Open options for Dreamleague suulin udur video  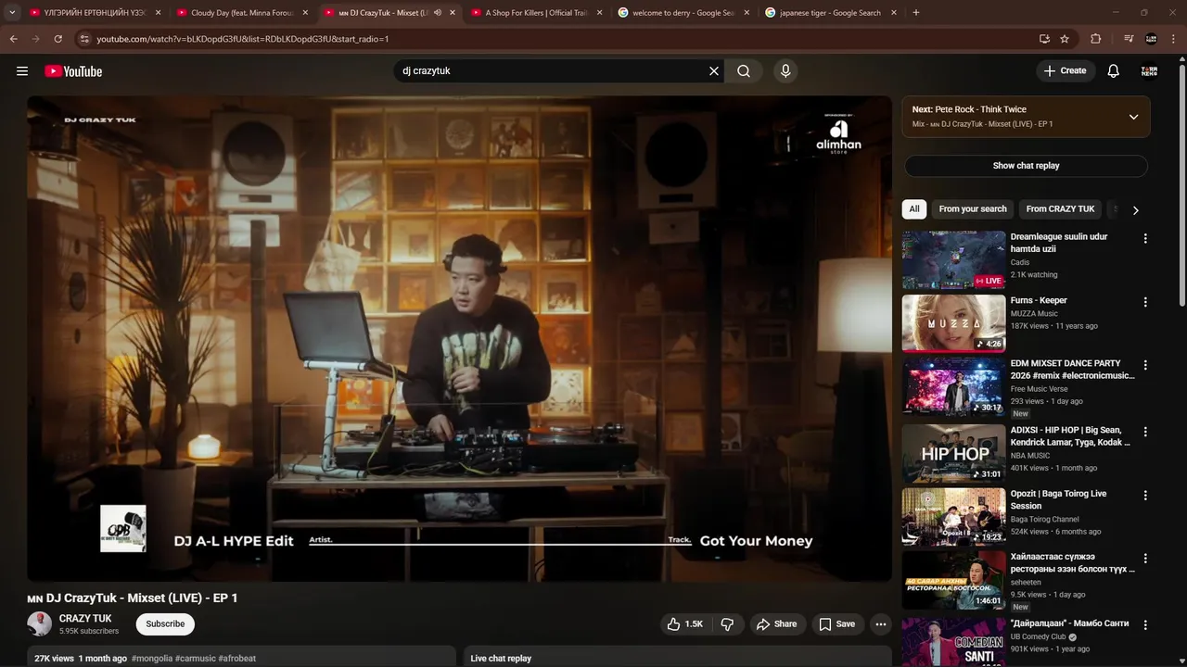(1145, 238)
